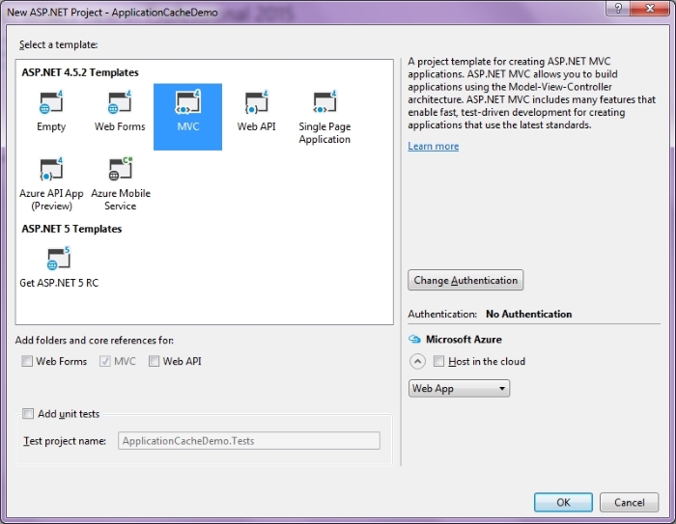
Task: Click the Add folders and core references label
Action: (95, 341)
